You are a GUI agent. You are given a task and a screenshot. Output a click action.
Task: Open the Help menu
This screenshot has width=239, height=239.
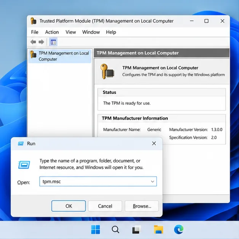[111, 32]
